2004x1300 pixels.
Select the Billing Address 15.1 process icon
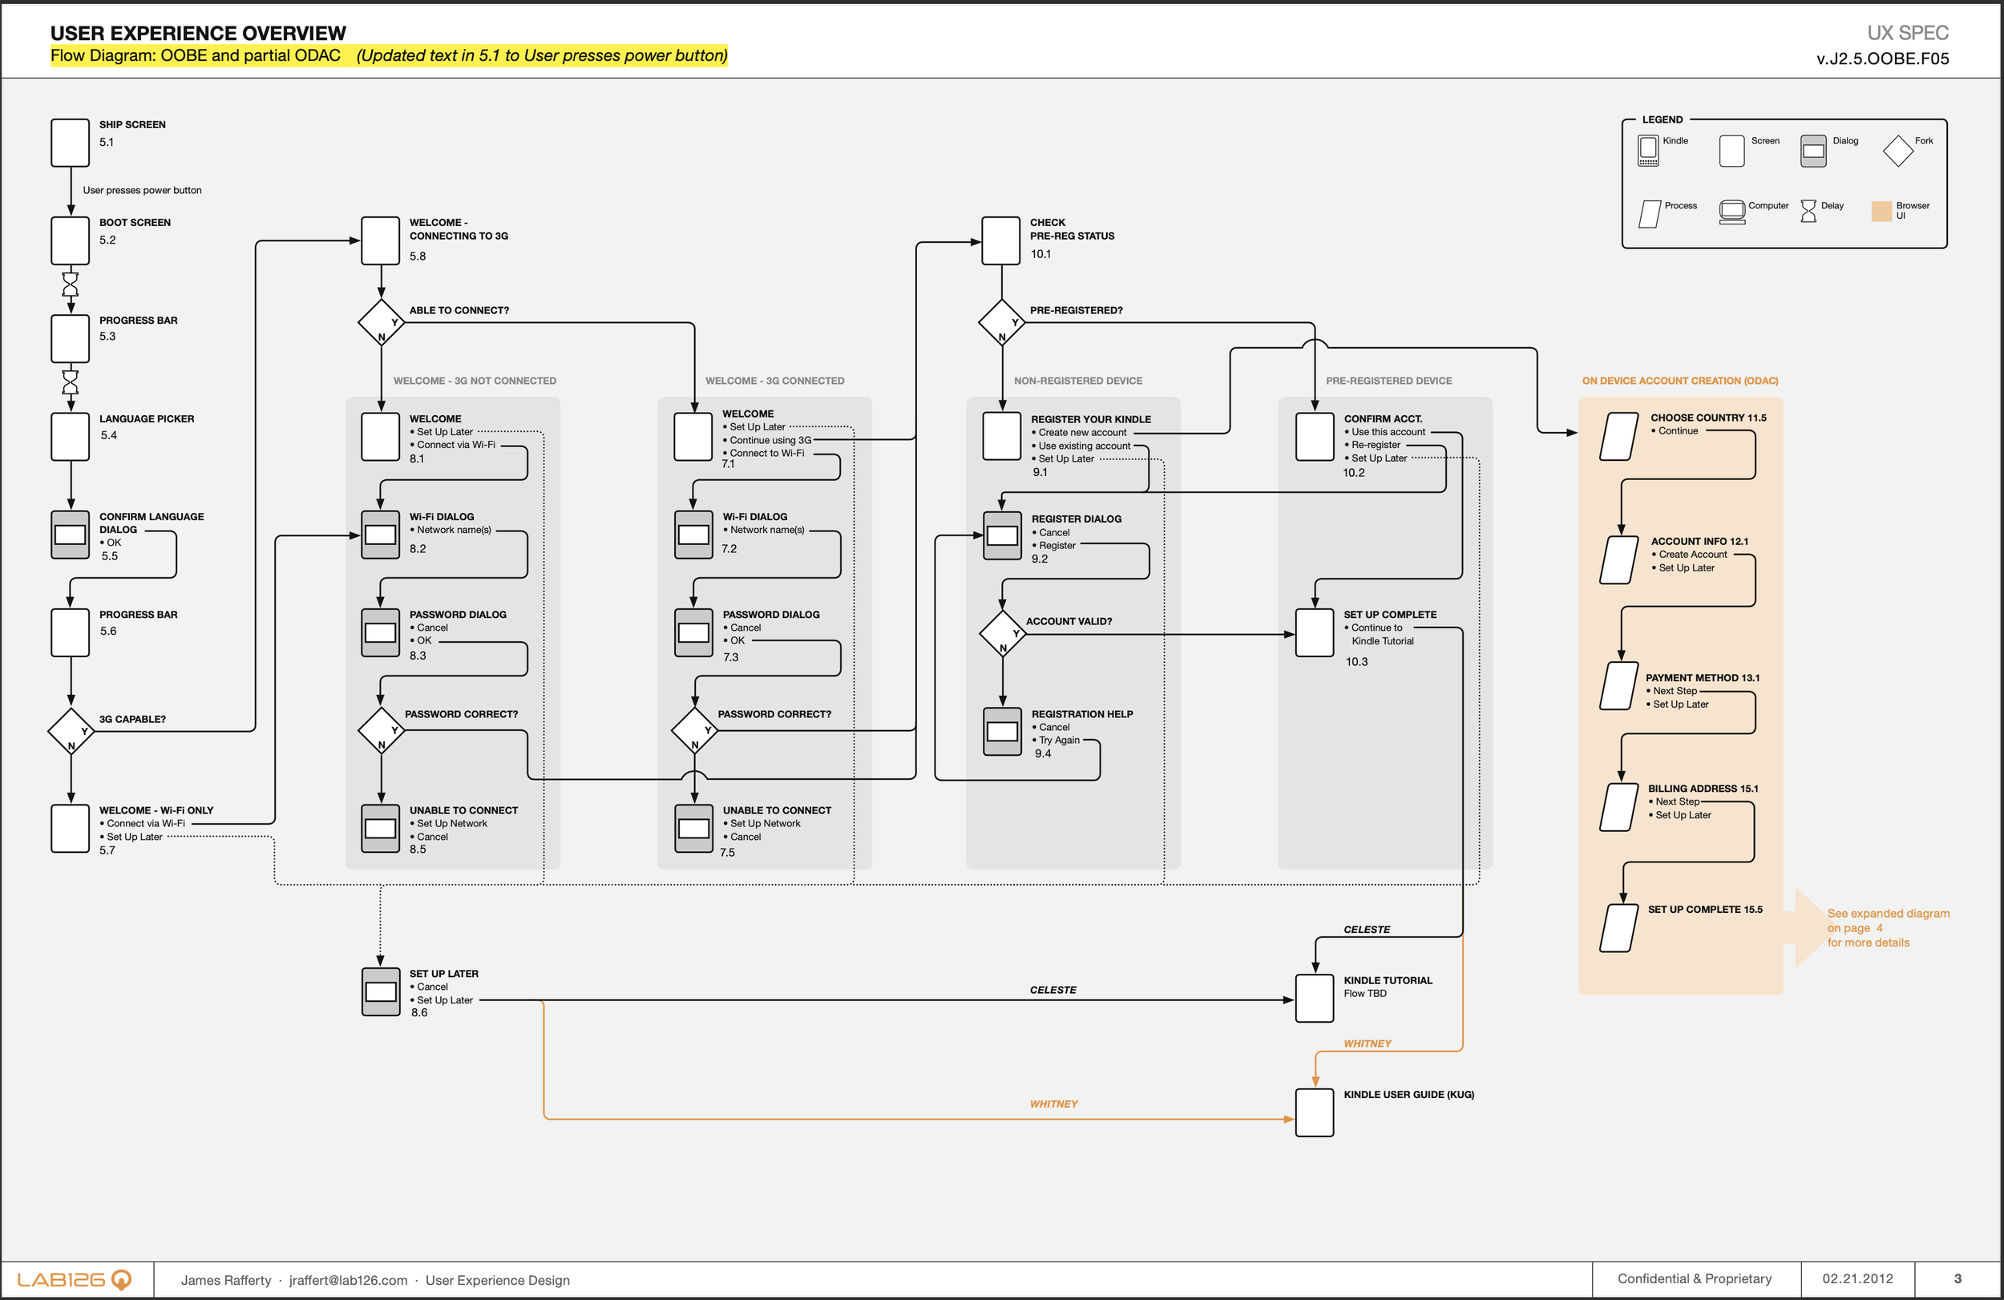coord(1618,806)
